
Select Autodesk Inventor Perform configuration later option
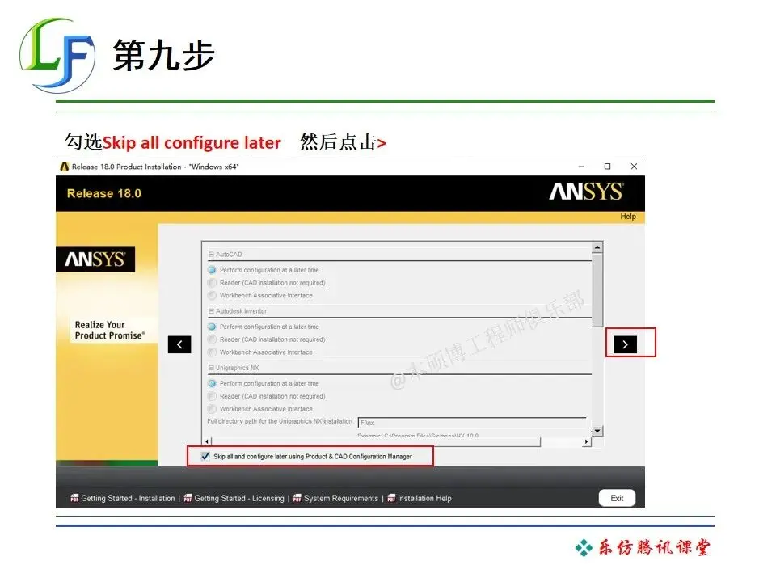[x=212, y=327]
